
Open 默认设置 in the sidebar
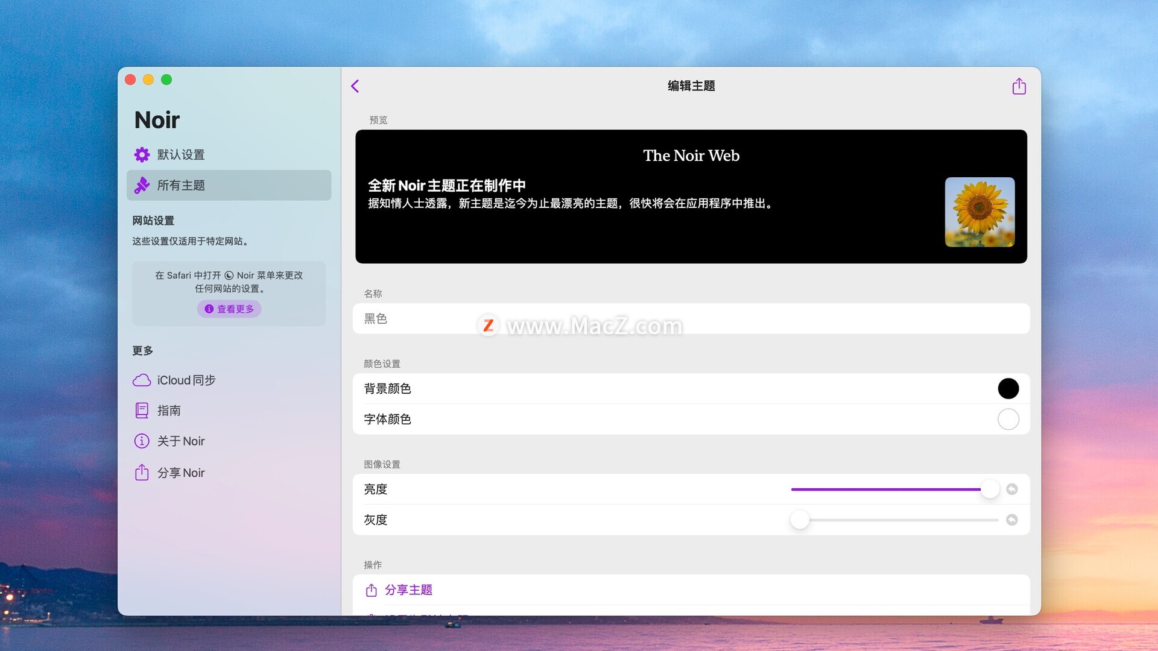coord(229,155)
